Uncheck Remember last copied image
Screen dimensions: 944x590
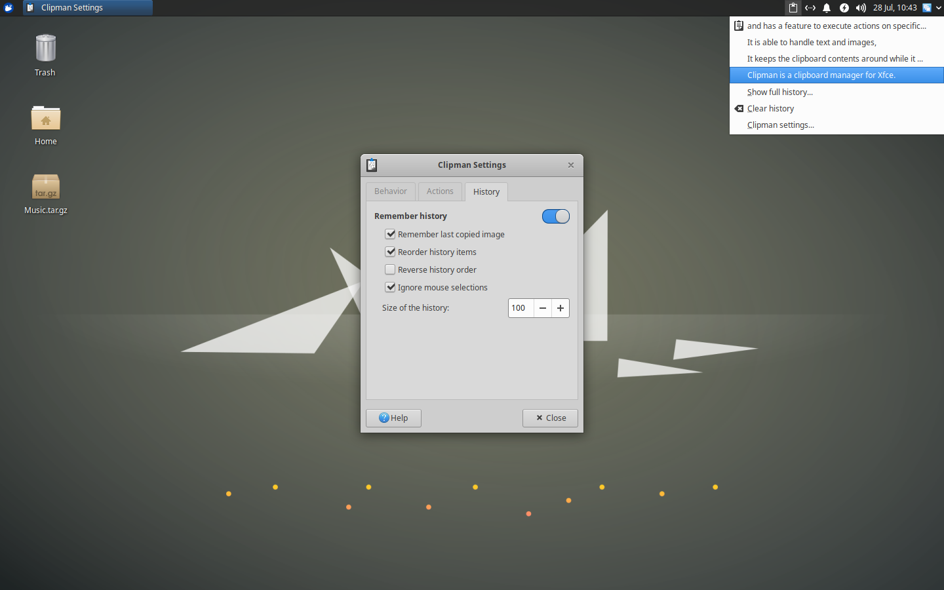pyautogui.click(x=390, y=233)
